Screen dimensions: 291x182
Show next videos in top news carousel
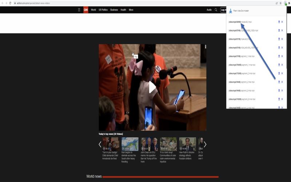[x=205, y=144]
